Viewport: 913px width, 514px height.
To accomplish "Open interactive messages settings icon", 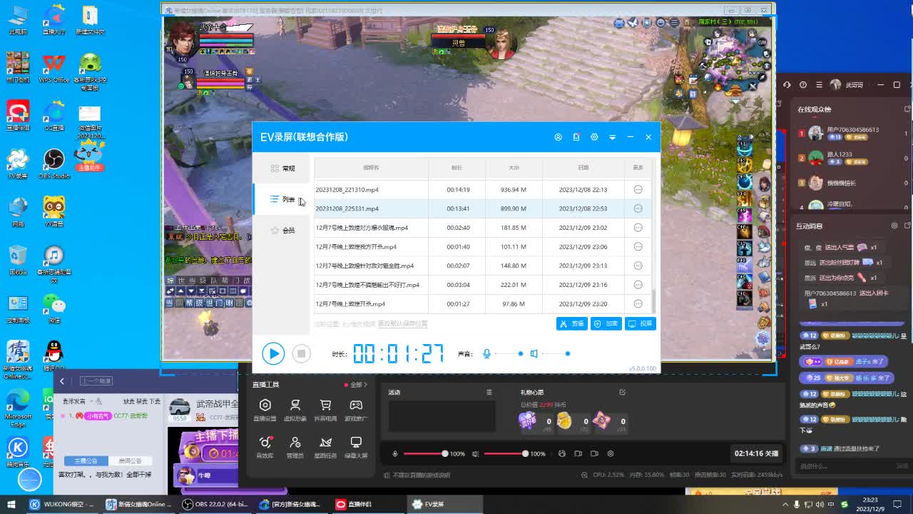I will pos(894,226).
